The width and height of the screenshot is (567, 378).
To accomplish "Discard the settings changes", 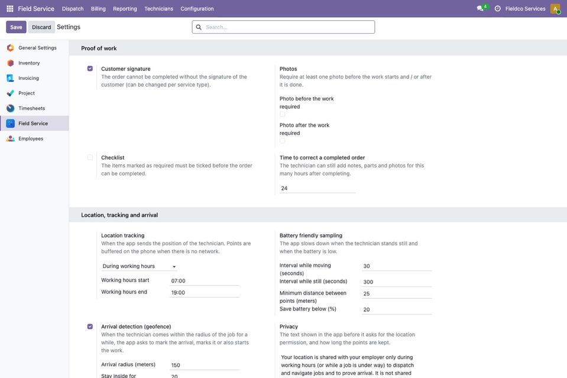I will pos(41,27).
